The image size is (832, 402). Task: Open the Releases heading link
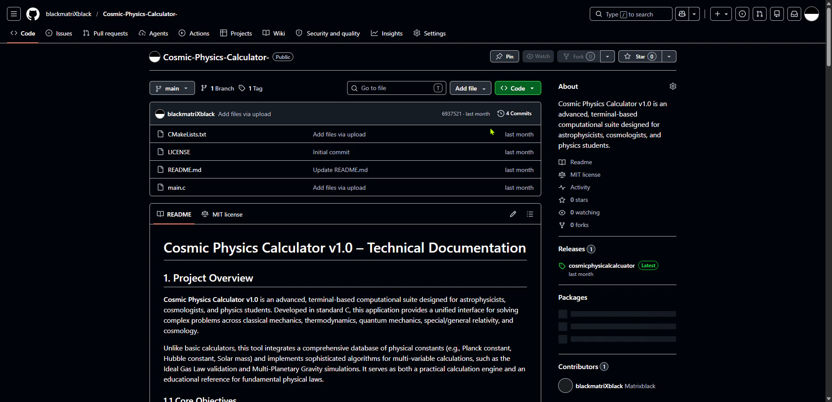(x=577, y=249)
